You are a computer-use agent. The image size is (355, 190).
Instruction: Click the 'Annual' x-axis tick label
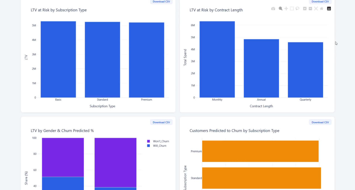point(261,100)
